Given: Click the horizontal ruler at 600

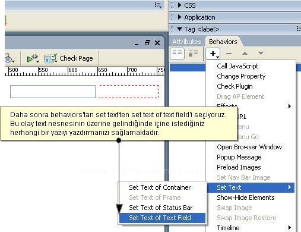Looking at the screenshot, I should pyautogui.click(x=72, y=71).
